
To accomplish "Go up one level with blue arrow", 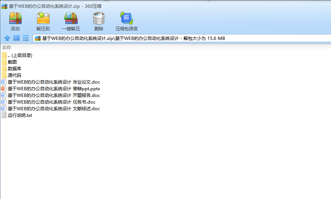I will coord(7,38).
